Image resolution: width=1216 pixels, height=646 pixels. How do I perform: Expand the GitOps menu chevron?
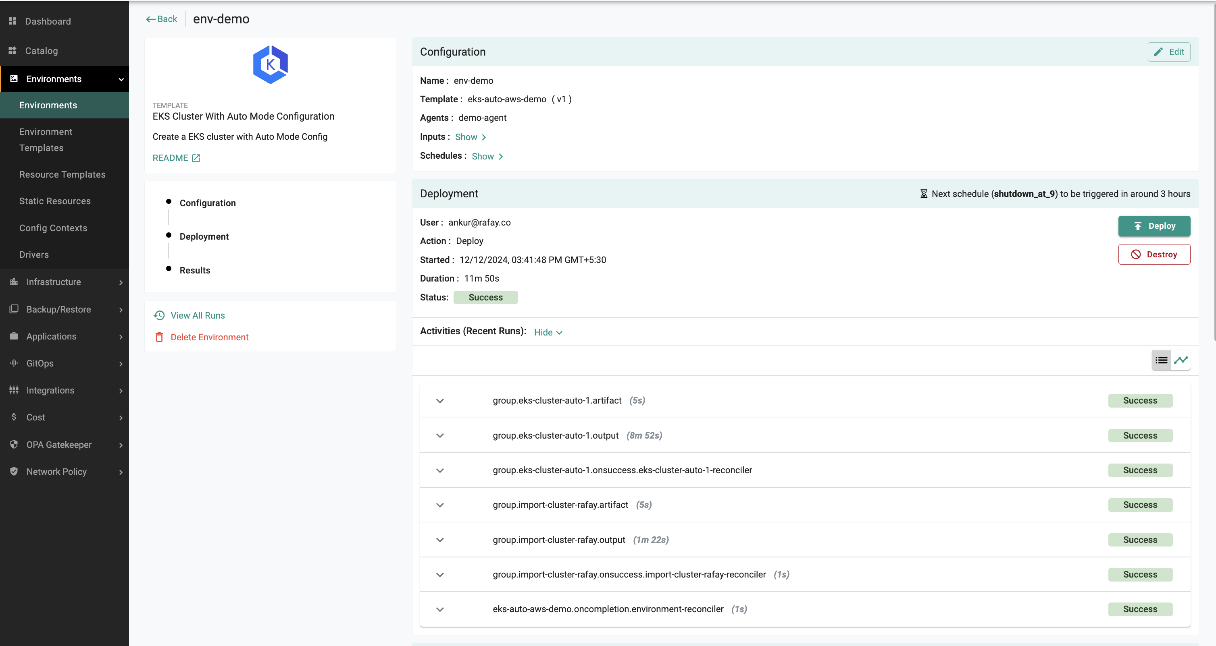pos(121,364)
